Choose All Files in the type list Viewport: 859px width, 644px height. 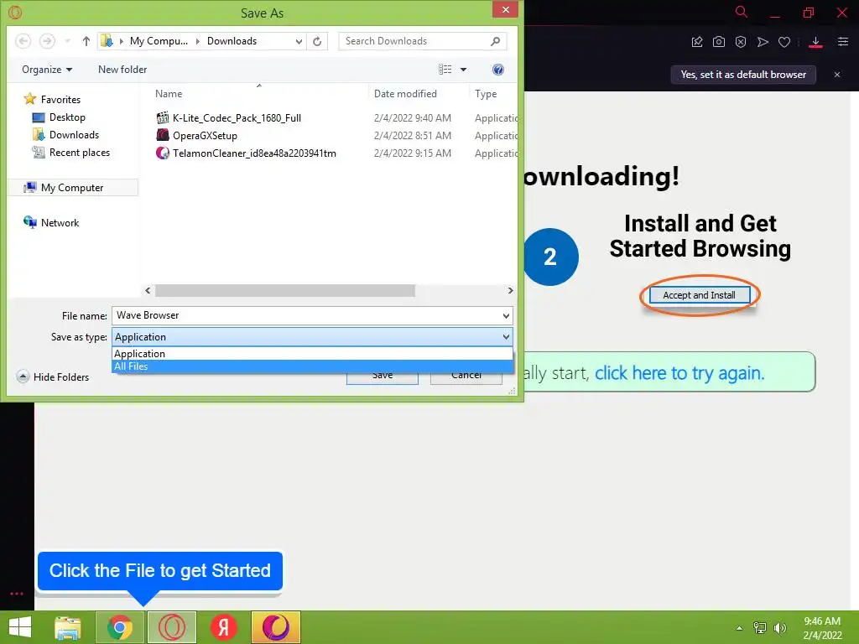pos(312,366)
